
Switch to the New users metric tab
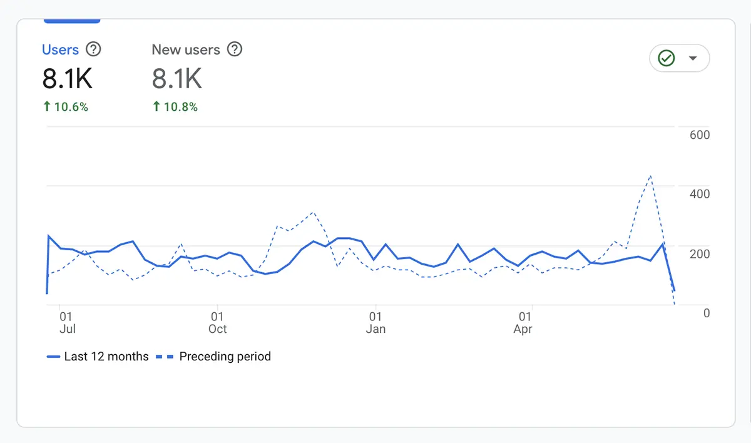(186, 50)
